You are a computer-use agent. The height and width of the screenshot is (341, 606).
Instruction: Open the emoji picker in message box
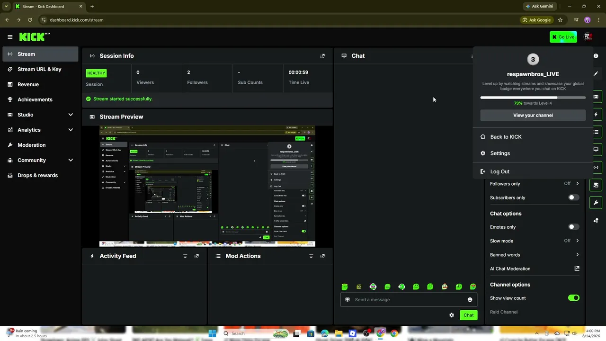(470, 300)
